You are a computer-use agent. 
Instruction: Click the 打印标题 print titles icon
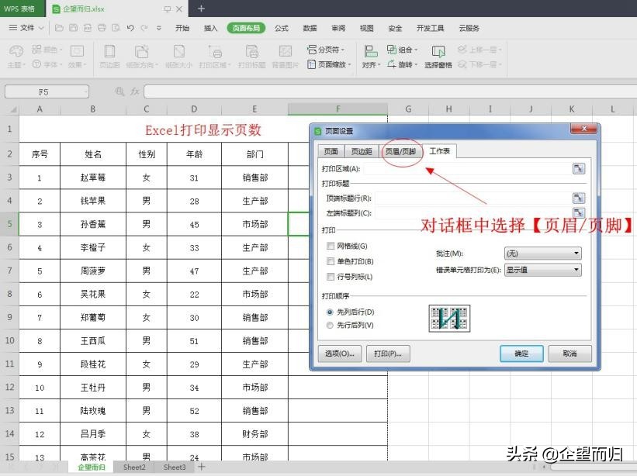click(x=251, y=51)
